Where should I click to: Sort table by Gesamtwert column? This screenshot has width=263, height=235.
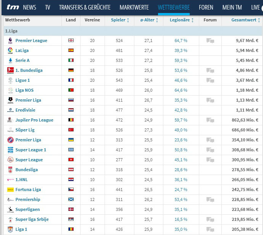point(246,20)
